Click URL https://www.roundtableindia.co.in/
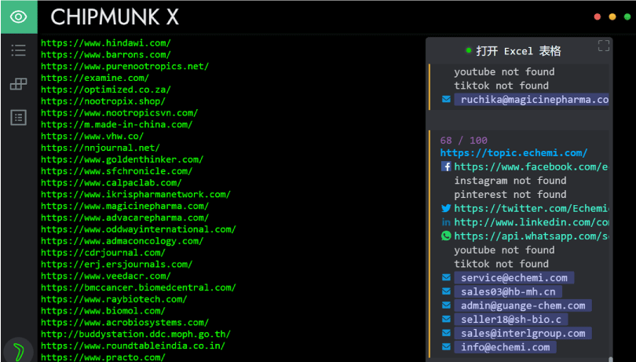The image size is (636, 362). pyautogui.click(x=133, y=346)
